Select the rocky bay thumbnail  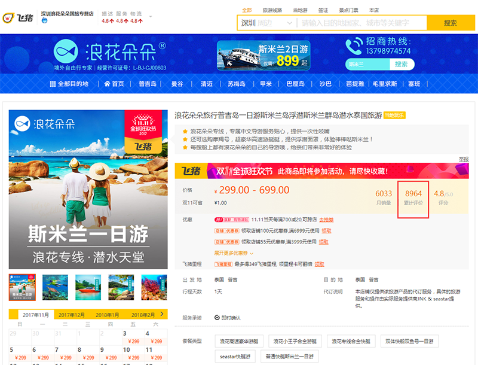(121, 287)
